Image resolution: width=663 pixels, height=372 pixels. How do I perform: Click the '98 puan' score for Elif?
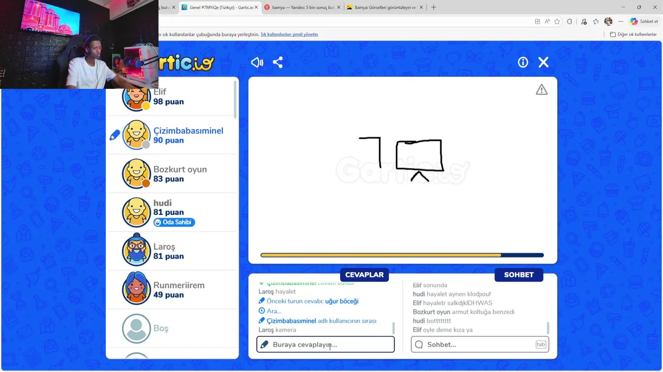(168, 102)
